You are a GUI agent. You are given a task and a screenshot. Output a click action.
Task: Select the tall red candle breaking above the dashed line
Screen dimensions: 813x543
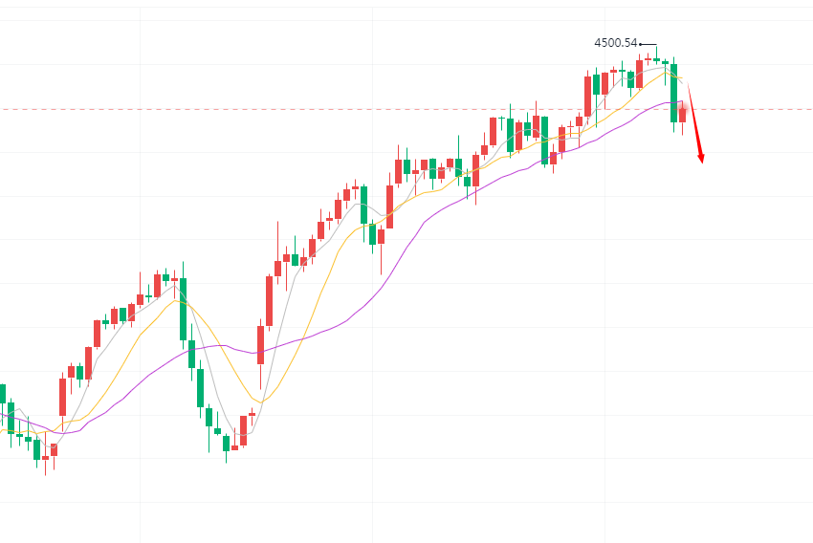click(x=586, y=97)
